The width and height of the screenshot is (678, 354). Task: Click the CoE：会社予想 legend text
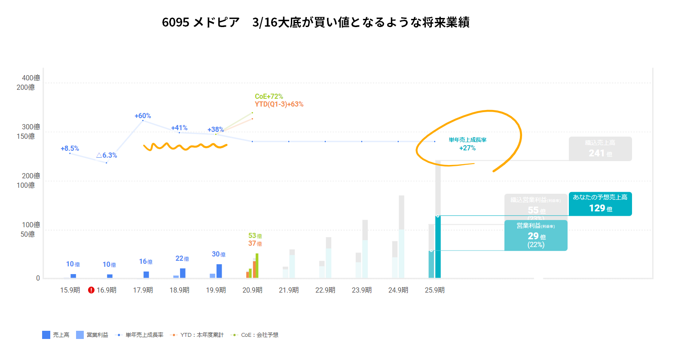pyautogui.click(x=260, y=335)
